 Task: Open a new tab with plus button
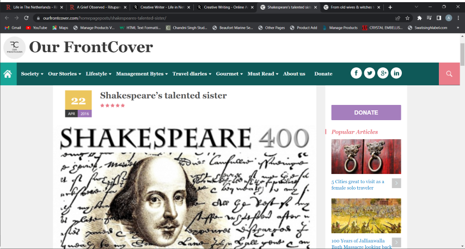(390, 7)
